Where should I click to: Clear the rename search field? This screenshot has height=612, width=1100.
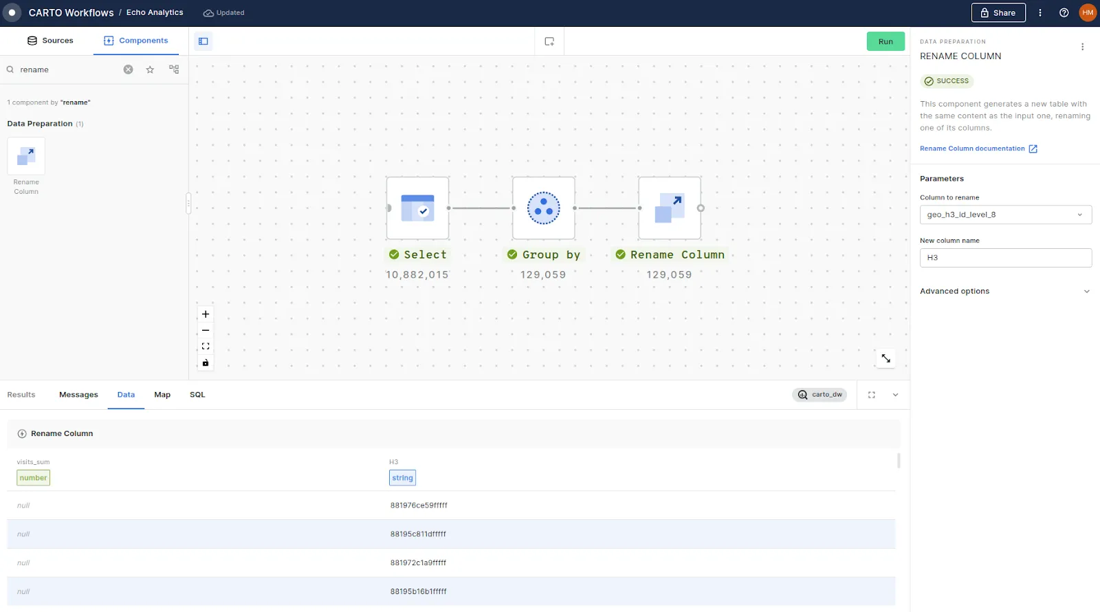point(128,69)
